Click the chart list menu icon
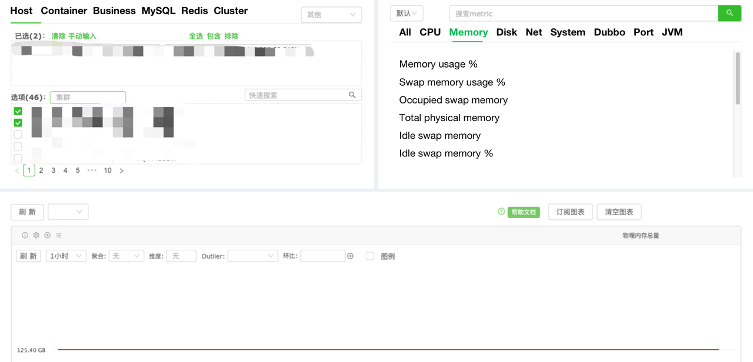The image size is (753, 362). [58, 235]
